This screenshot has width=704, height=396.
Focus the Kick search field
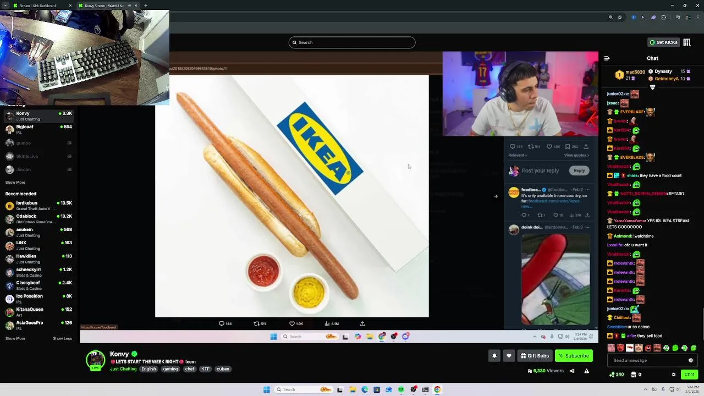pyautogui.click(x=352, y=42)
